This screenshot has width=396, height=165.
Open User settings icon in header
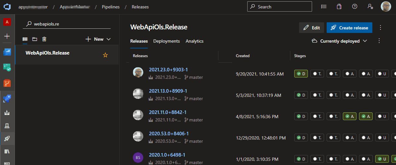(x=370, y=7)
